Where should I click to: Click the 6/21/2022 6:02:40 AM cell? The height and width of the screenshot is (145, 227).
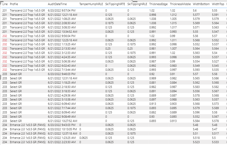click(62, 66)
